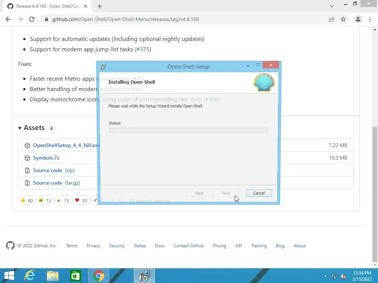Open Internet Explorer from taskbar
Screen dimensions: 378x283
(x=30, y=276)
